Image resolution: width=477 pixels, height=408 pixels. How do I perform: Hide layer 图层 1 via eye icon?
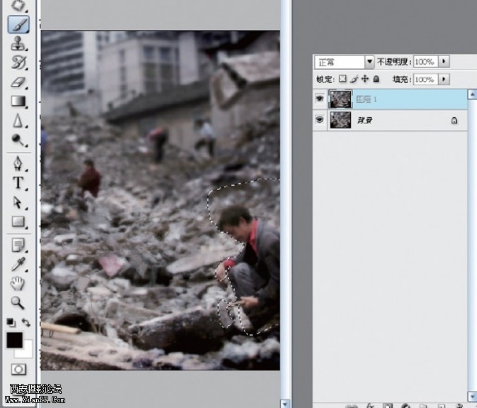(x=320, y=99)
